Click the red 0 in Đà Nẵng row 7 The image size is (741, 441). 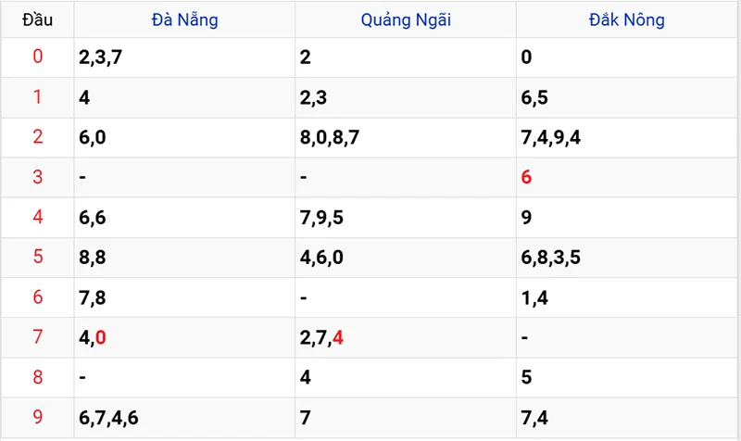[x=100, y=337]
